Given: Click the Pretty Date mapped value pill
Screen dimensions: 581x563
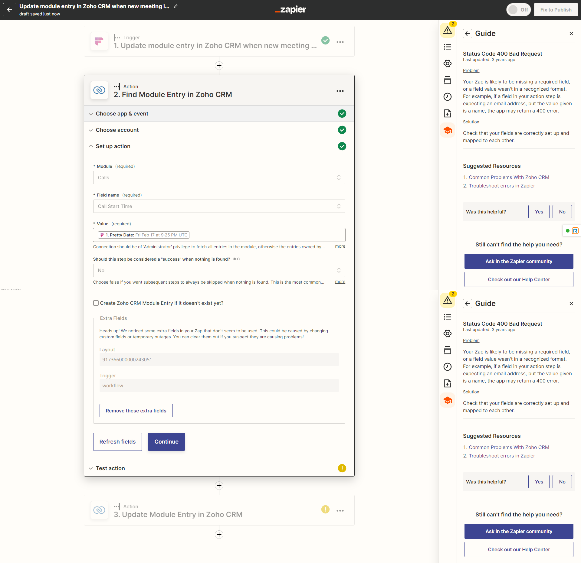Looking at the screenshot, I should click(x=144, y=235).
